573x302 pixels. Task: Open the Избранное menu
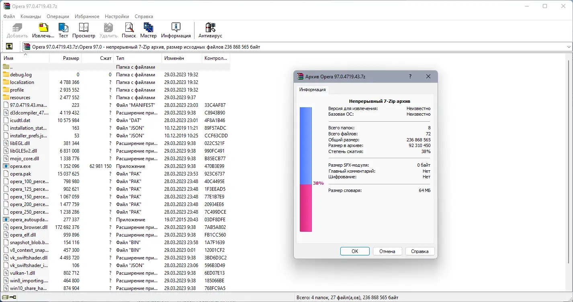pos(87,16)
